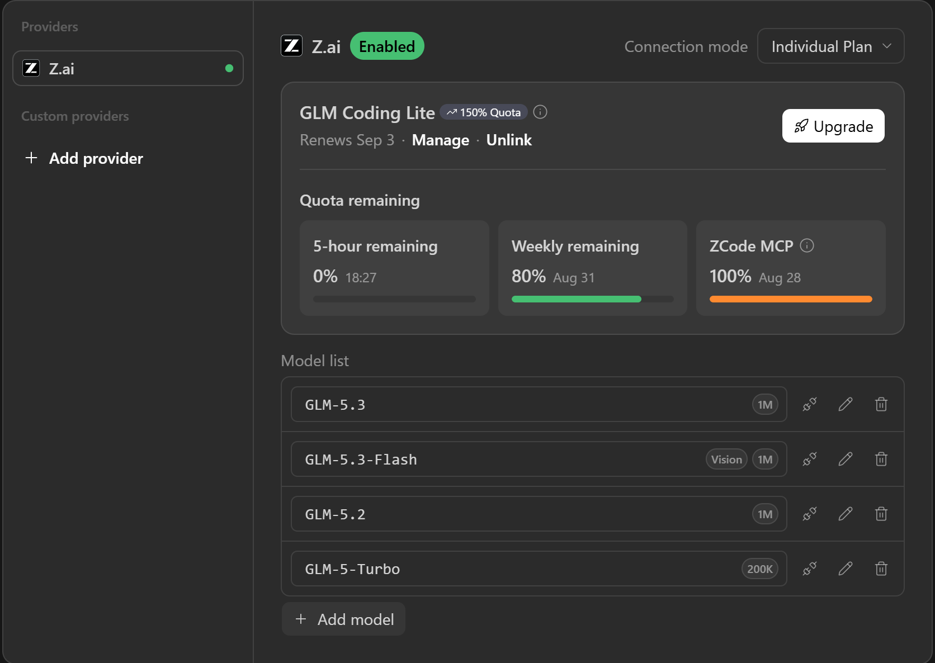935x663 pixels.
Task: Click the 150% Quota badge
Action: (x=484, y=112)
